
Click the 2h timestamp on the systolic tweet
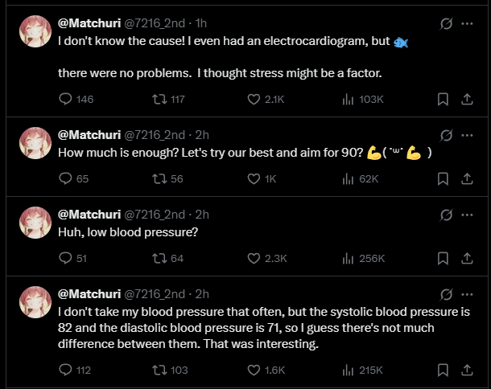point(202,293)
